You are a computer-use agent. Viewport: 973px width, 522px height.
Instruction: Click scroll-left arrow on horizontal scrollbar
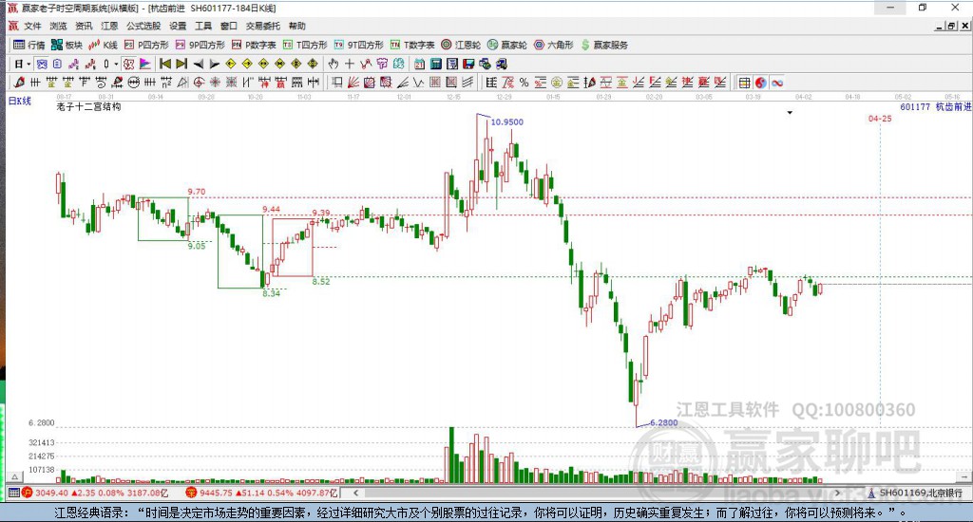(355, 493)
